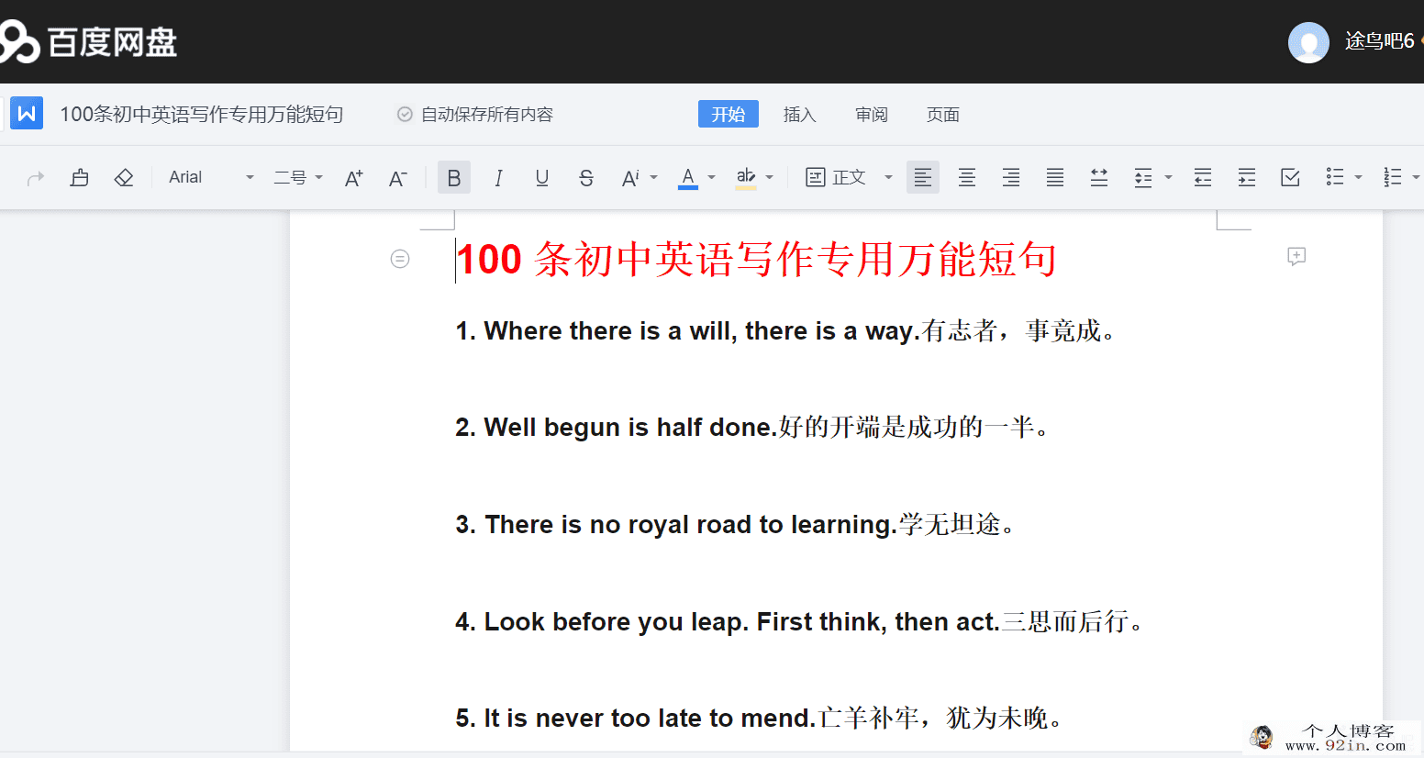The image size is (1424, 758).
Task: Click the line "Where there is a will"
Action: point(786,330)
